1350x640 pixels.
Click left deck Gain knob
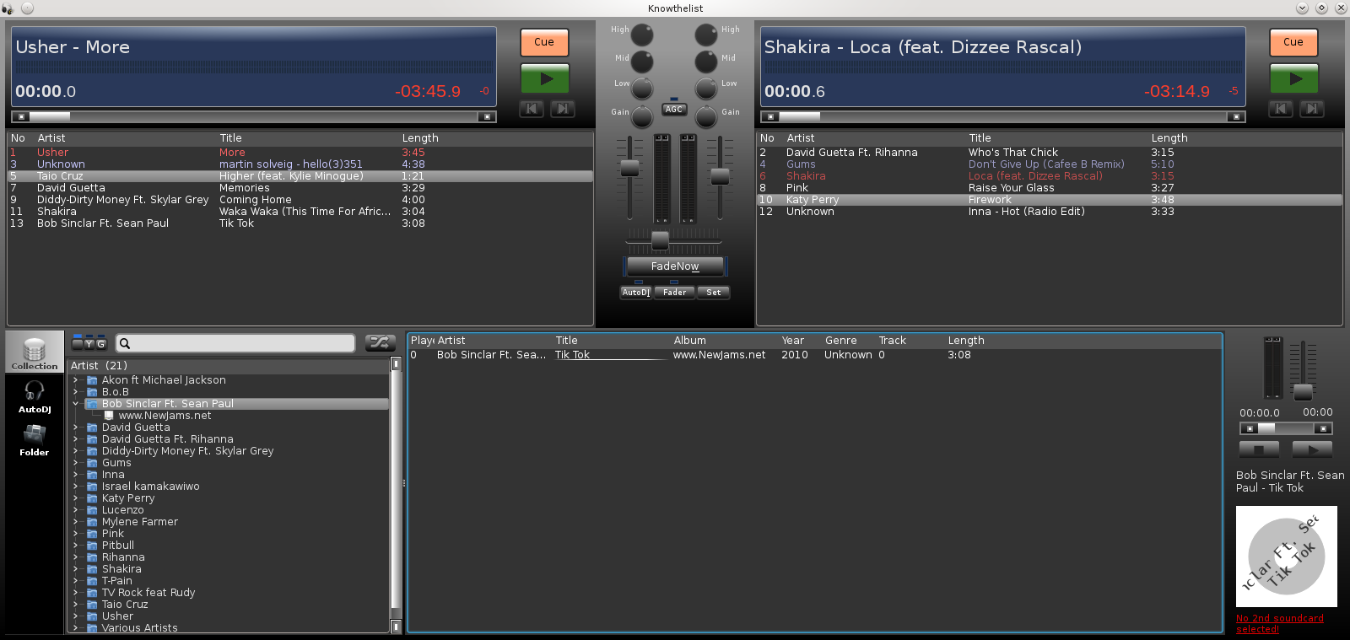642,116
